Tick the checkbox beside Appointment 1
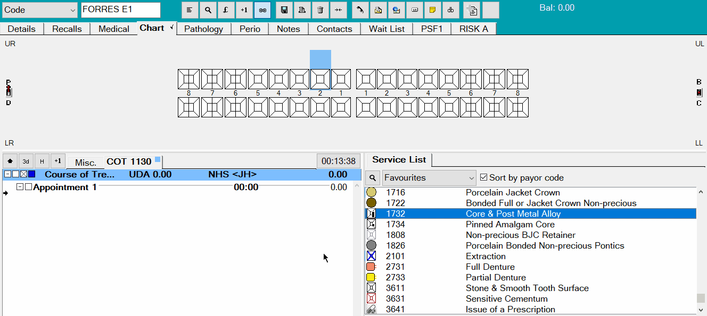 (x=28, y=187)
